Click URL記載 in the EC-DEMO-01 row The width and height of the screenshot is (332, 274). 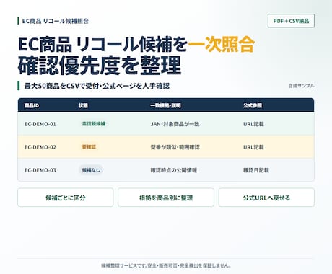click(x=253, y=124)
